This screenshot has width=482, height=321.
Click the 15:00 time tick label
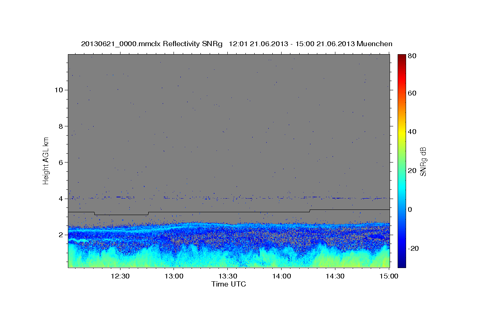click(389, 276)
